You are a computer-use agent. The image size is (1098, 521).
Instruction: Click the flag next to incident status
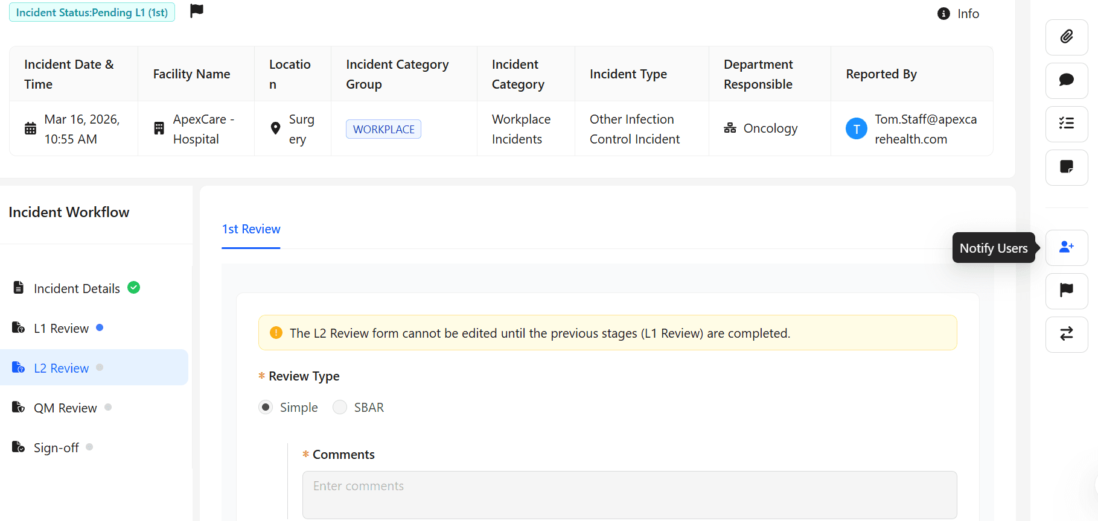pyautogui.click(x=197, y=11)
